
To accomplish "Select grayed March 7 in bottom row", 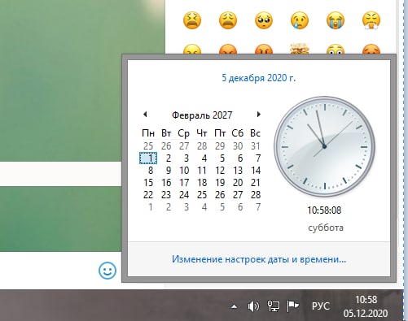I will (258, 207).
